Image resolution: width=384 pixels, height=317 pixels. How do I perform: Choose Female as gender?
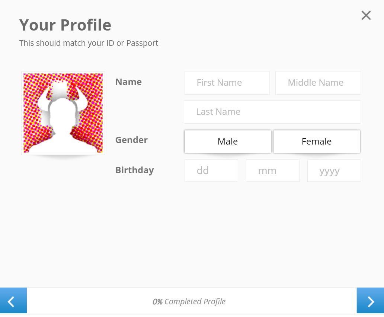coord(316,142)
